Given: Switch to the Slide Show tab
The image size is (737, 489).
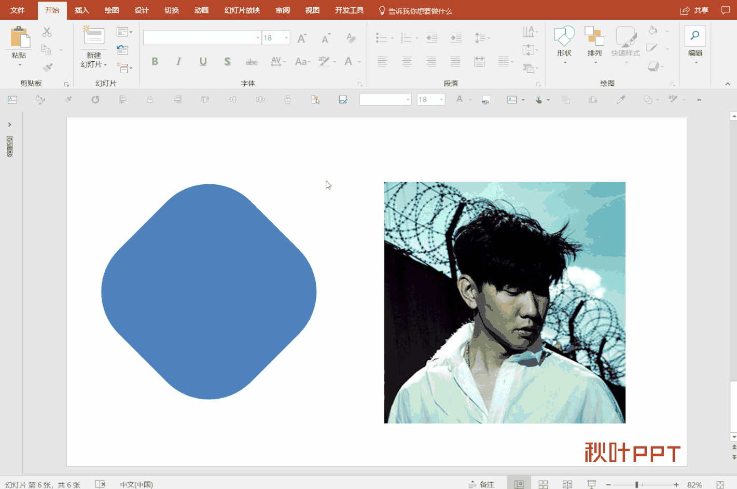Looking at the screenshot, I should 242,10.
